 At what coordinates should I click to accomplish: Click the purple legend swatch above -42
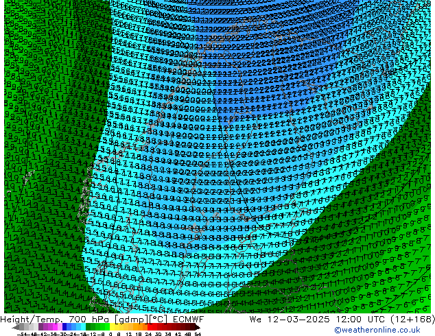coord(40,327)
